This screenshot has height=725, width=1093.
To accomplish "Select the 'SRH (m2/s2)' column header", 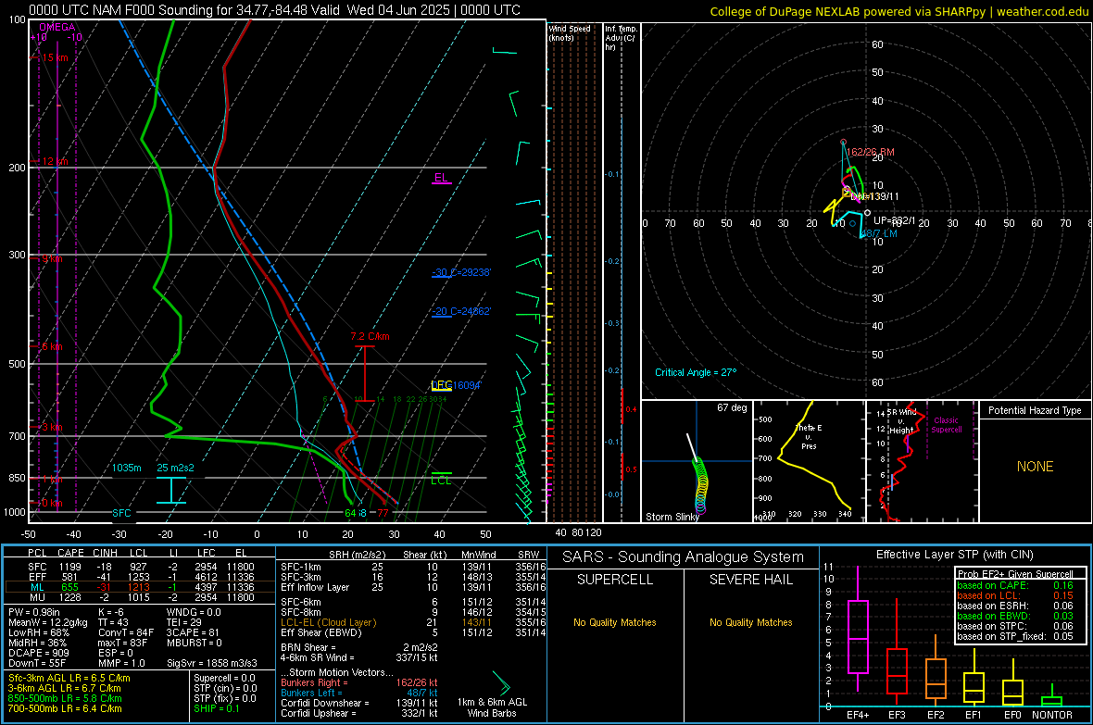I will 357,555.
